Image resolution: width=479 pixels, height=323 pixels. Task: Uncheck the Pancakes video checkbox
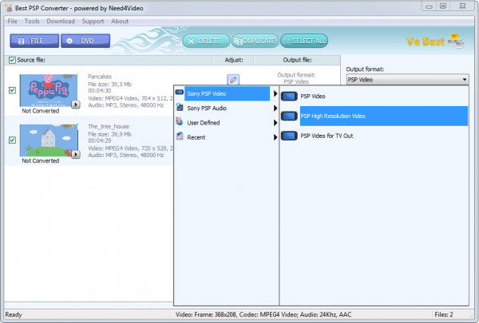tap(12, 90)
